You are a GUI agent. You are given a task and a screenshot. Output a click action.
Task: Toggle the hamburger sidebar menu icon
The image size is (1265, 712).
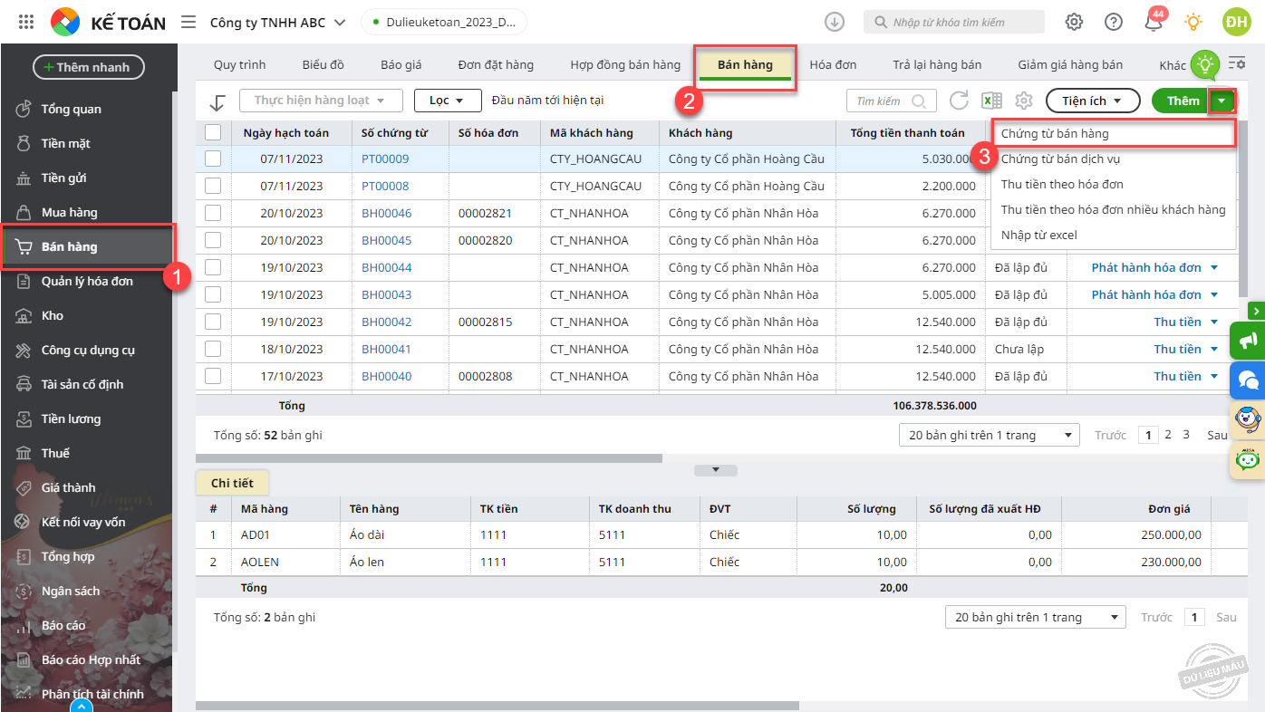pyautogui.click(x=188, y=22)
